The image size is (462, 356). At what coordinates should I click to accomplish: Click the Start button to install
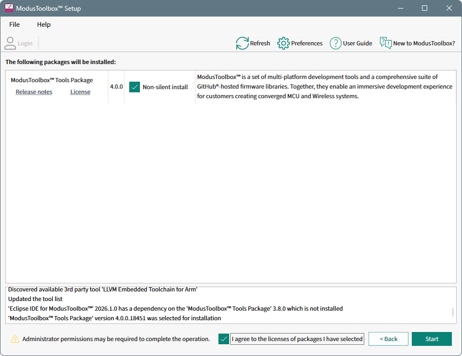pos(432,339)
